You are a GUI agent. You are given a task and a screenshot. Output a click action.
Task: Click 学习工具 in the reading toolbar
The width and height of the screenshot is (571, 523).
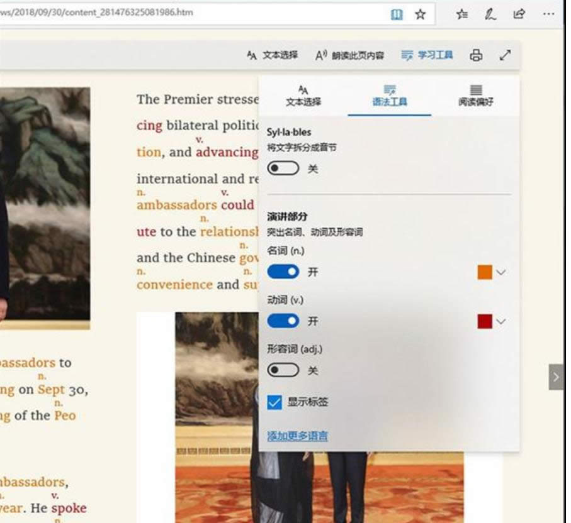tap(427, 55)
